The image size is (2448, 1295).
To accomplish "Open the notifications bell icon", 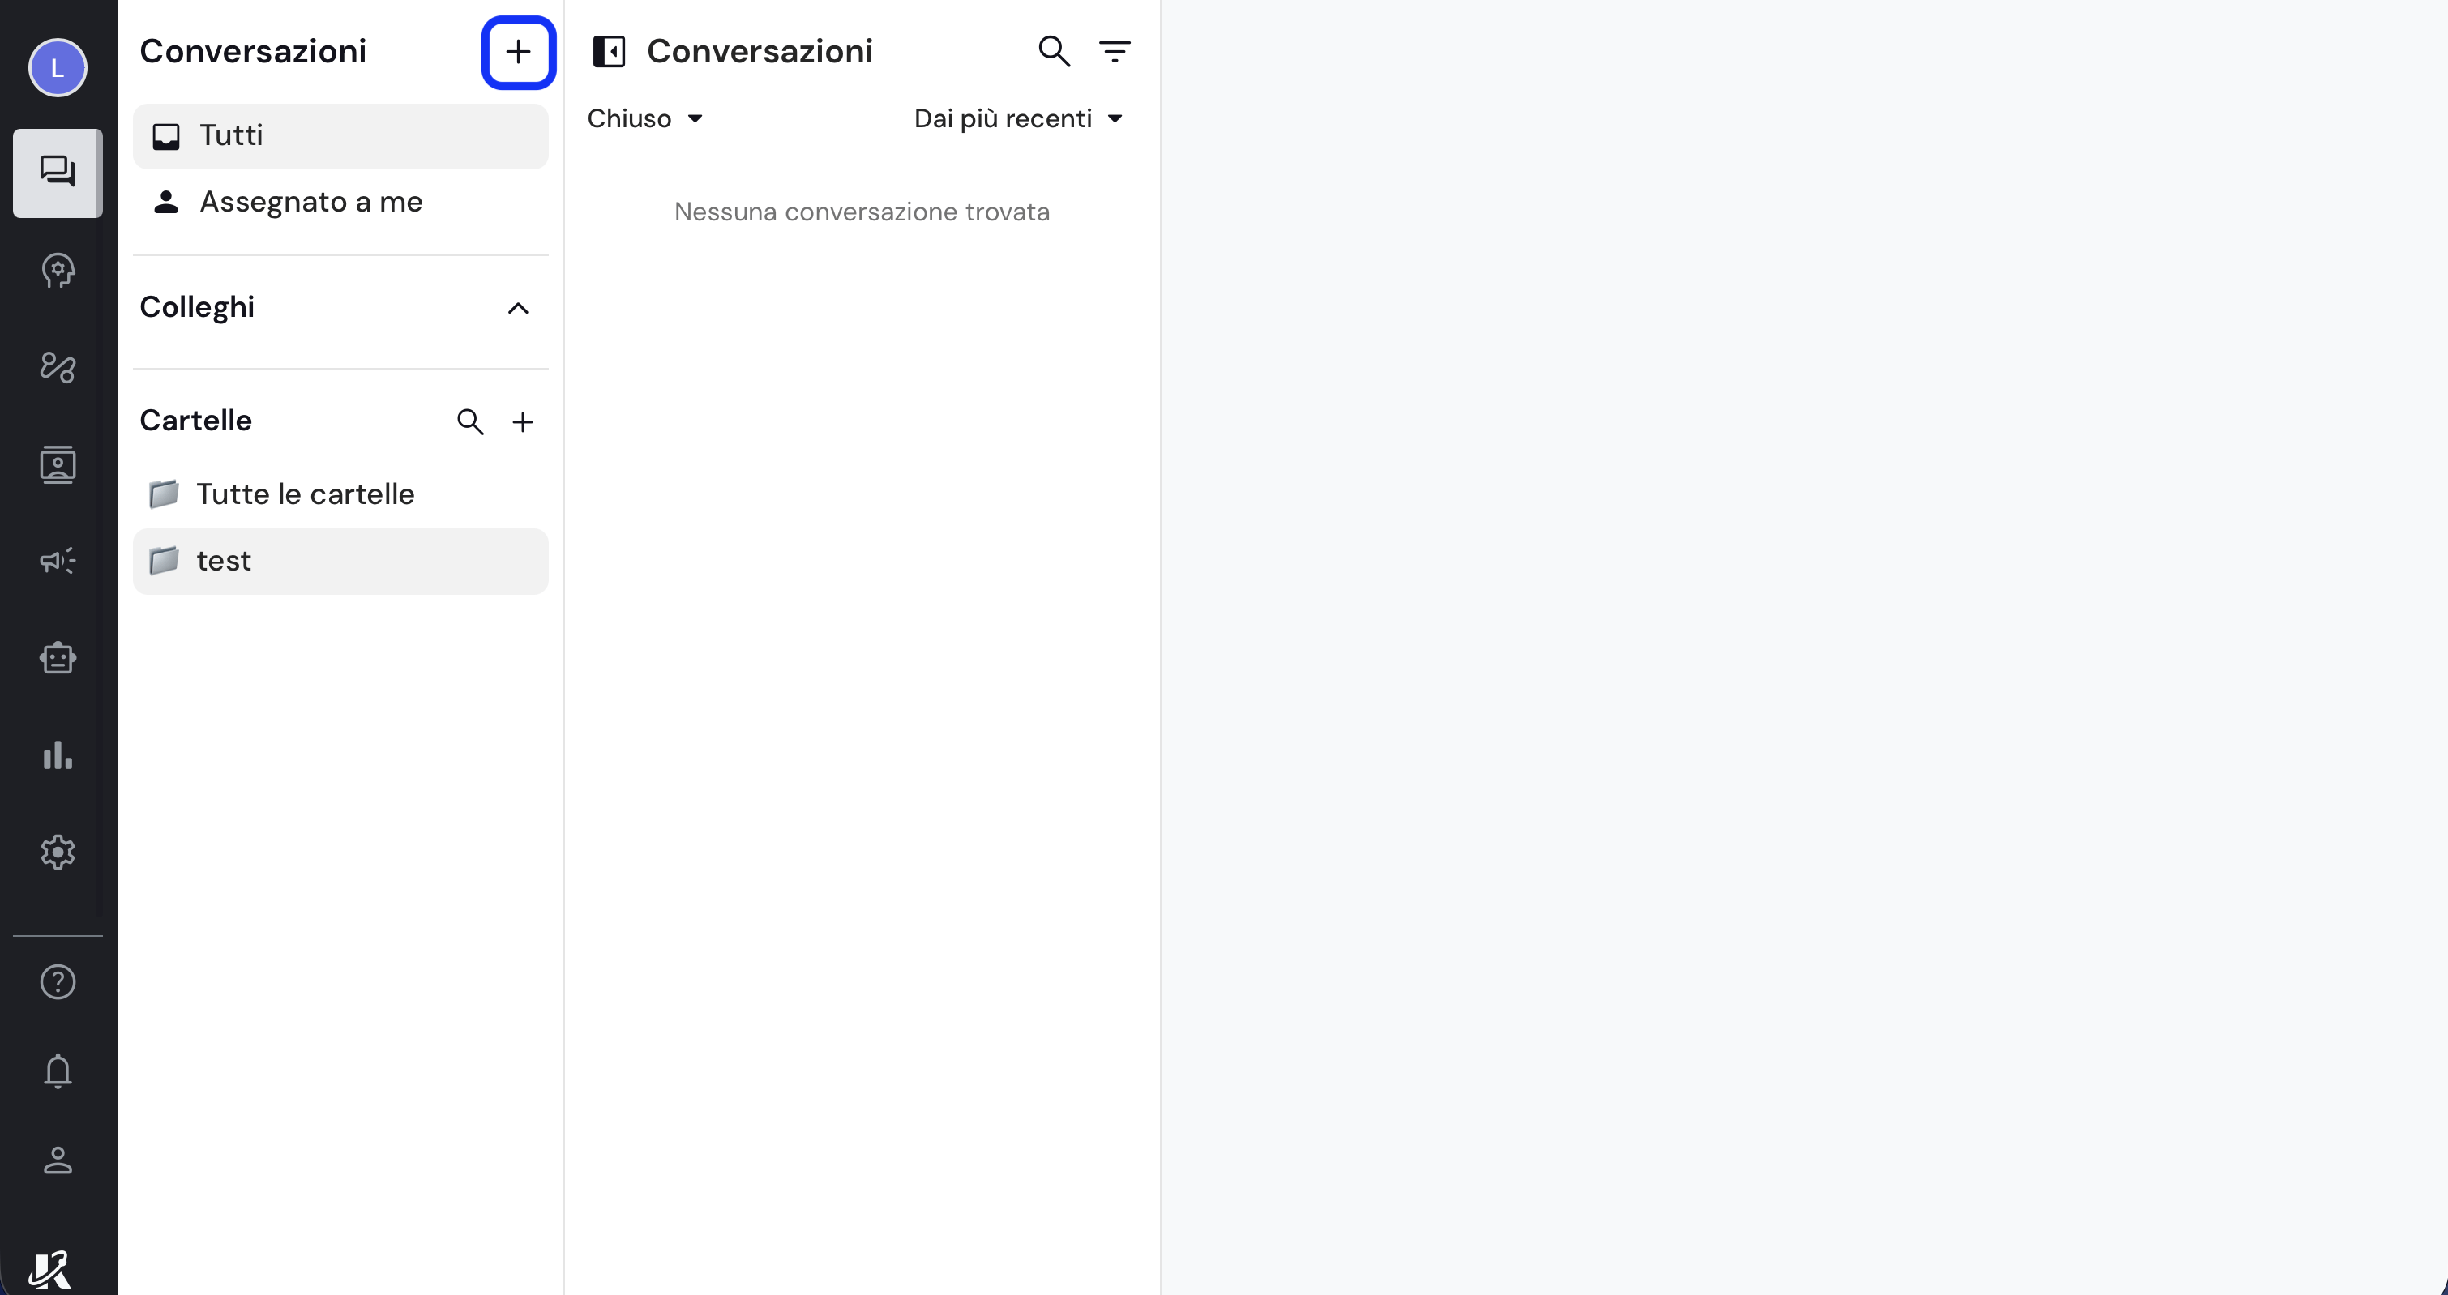I will [x=58, y=1071].
